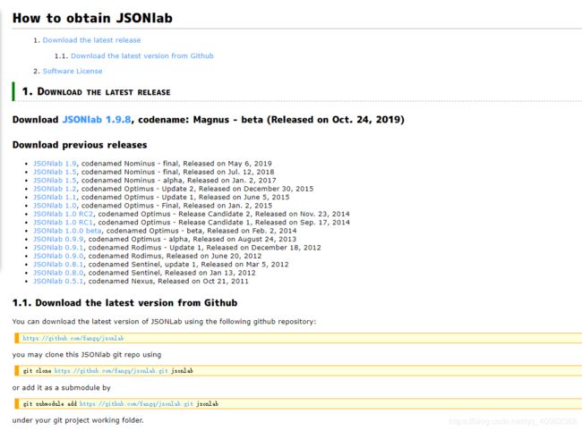
Task: Open 'Download the latest version from Github' contents link
Action: 142,56
